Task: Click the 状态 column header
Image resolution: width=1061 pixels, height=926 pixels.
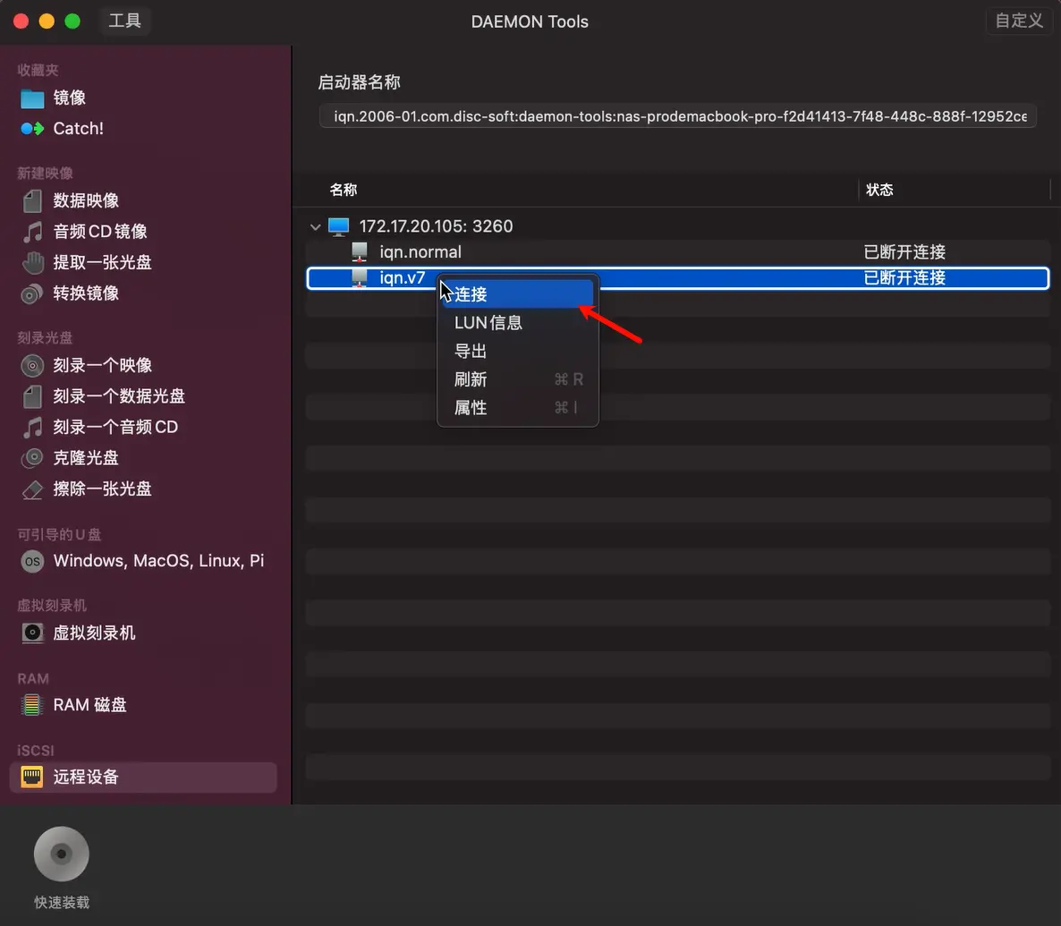Action: pos(879,191)
